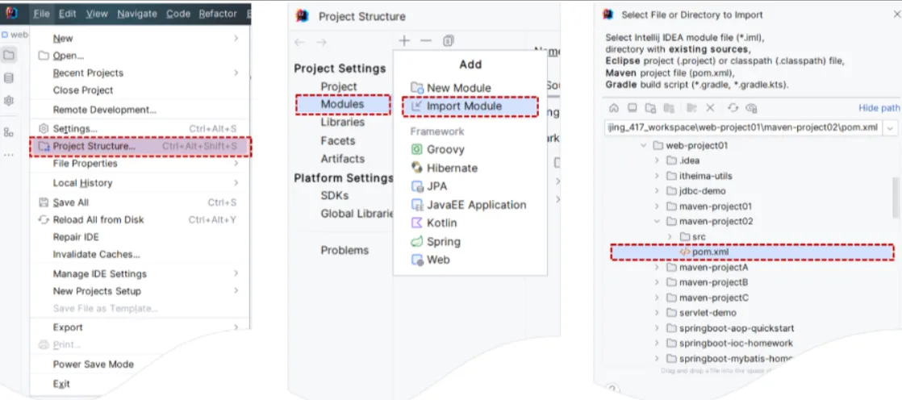Click the home directory icon in file chooser

point(614,108)
